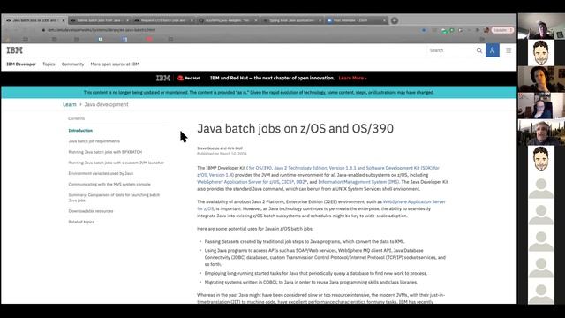Click the 'content is no longer being updated' notice banner
This screenshot has height=318, width=565.
[259, 92]
